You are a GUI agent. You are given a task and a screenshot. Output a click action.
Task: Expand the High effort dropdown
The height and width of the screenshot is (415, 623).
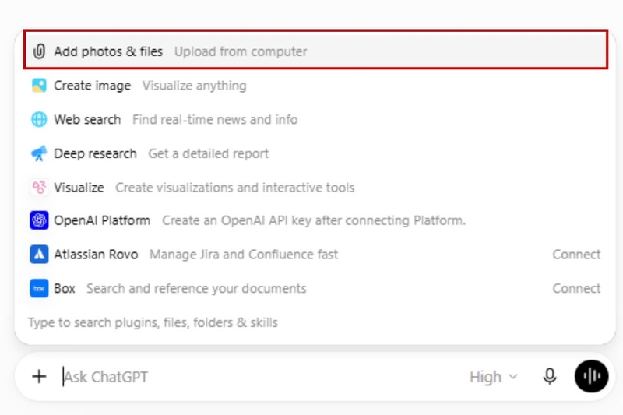[494, 377]
